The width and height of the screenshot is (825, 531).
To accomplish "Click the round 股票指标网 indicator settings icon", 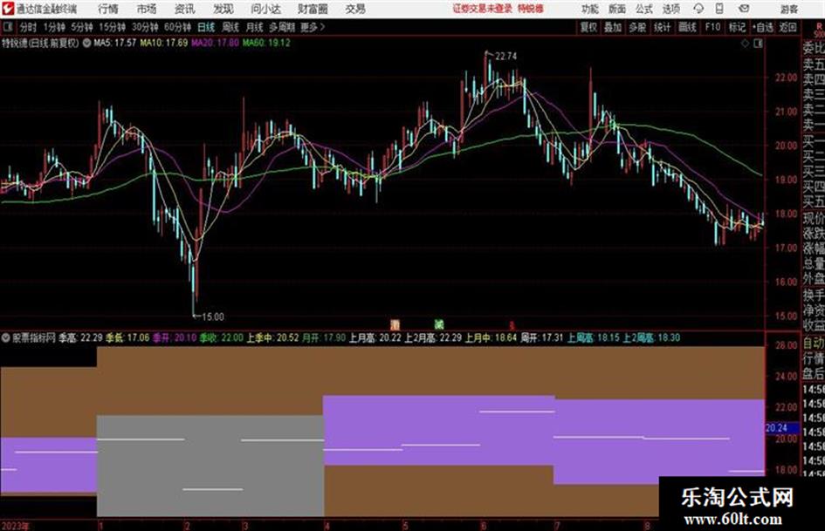I will point(6,337).
